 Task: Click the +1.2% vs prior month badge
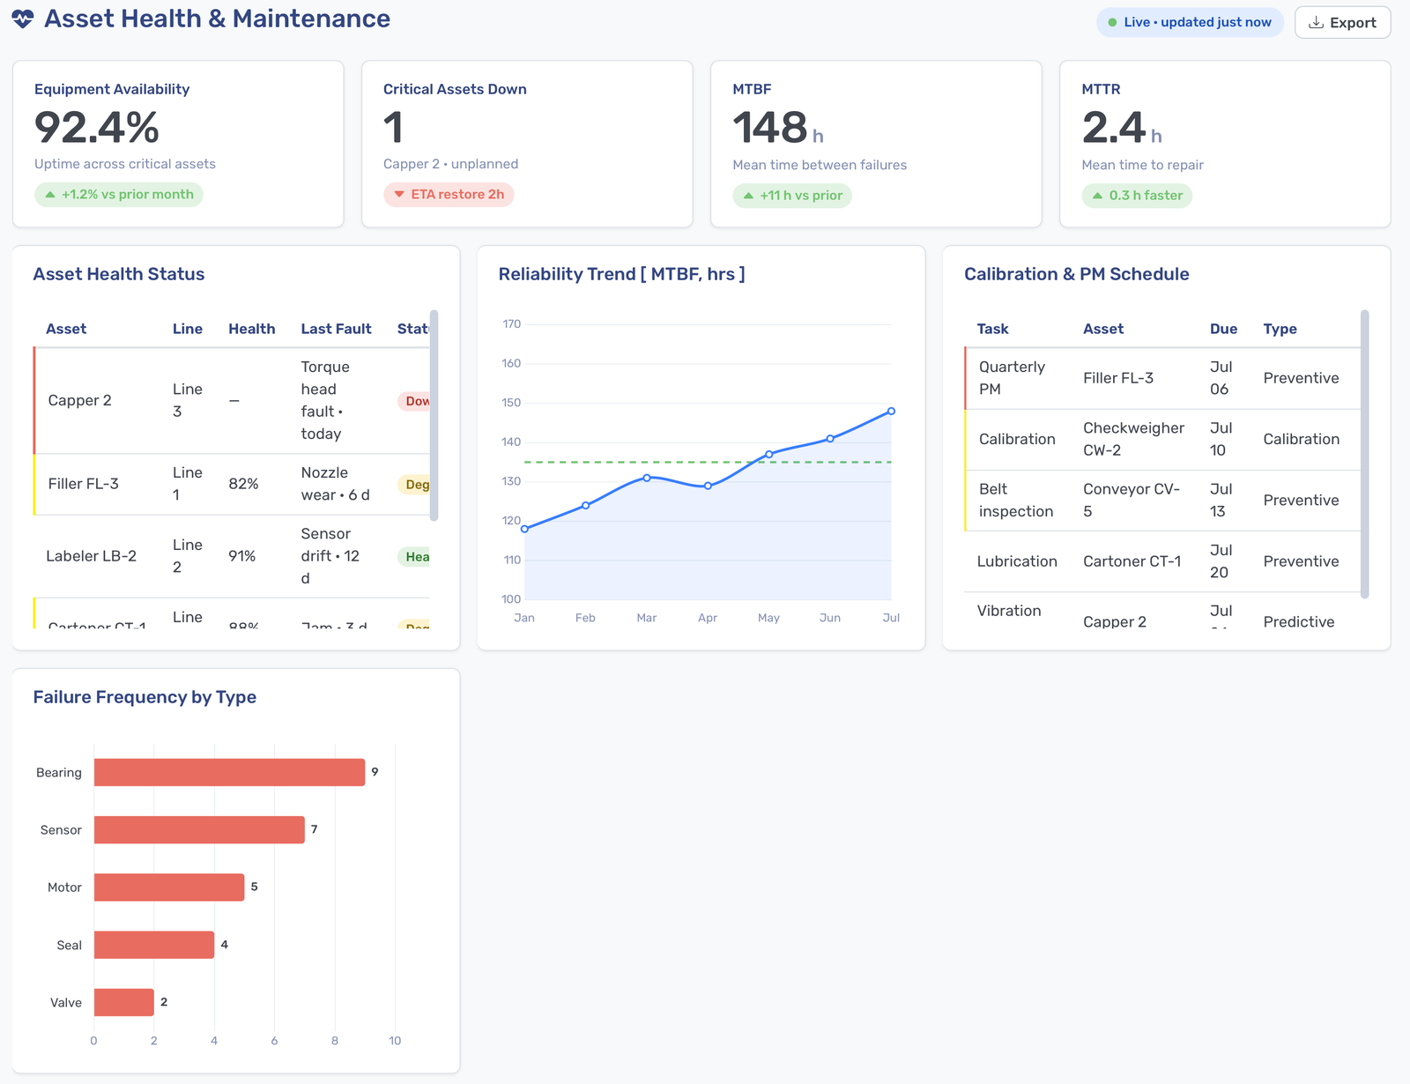(119, 194)
